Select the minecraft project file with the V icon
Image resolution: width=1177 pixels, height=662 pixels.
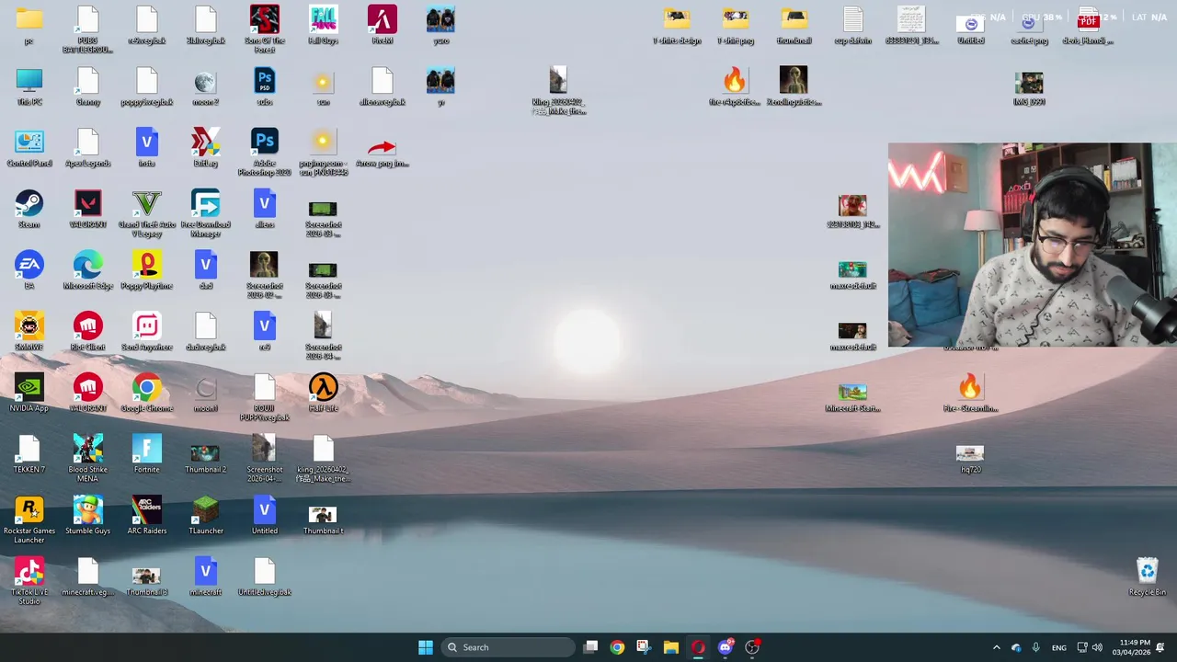pyautogui.click(x=206, y=577)
